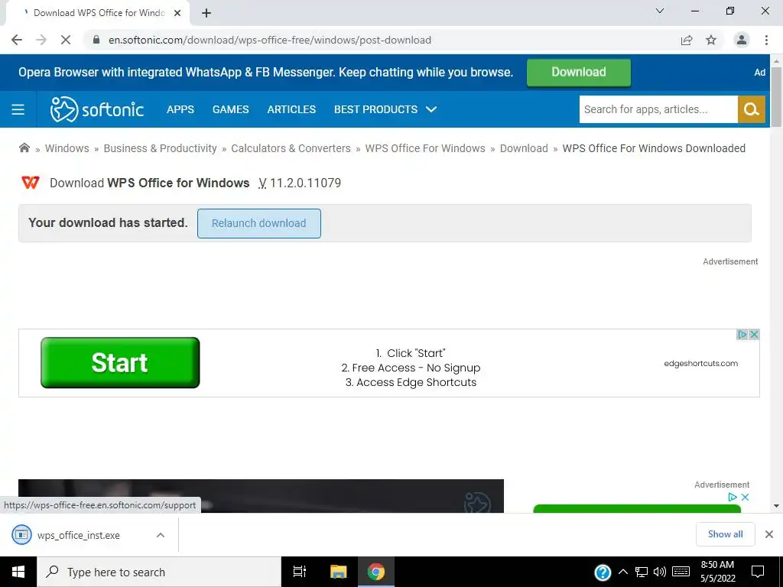The height and width of the screenshot is (587, 783).
Task: Click the version text 11.2.0.11079
Action: pyautogui.click(x=306, y=183)
